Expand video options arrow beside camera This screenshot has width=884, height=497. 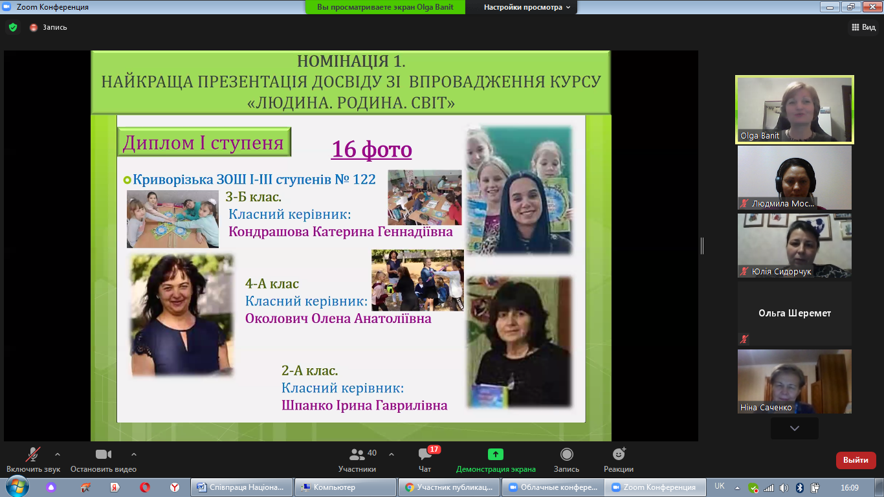134,454
